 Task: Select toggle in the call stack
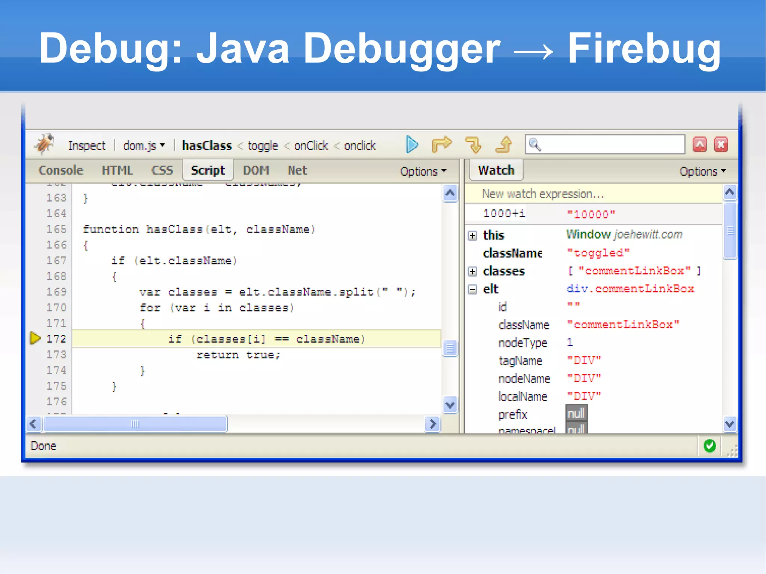click(x=263, y=145)
